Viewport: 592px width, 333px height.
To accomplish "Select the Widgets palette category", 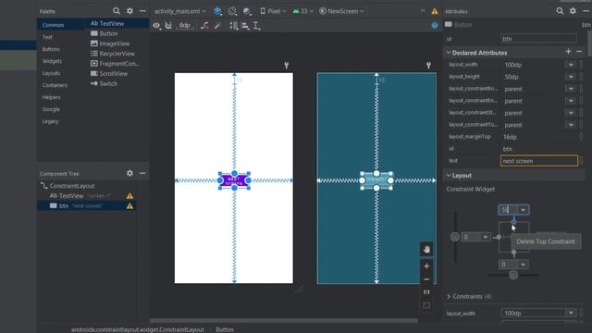I will (52, 61).
